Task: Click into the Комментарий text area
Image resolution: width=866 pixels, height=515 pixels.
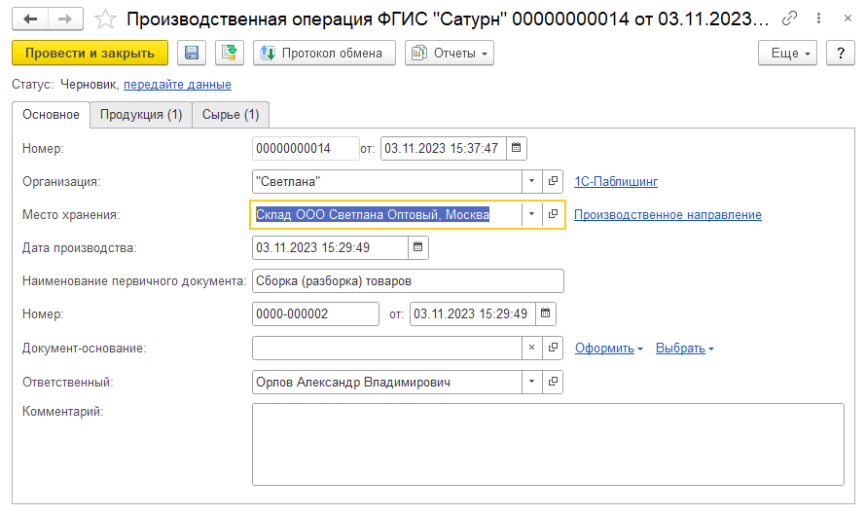Action: pos(548,444)
